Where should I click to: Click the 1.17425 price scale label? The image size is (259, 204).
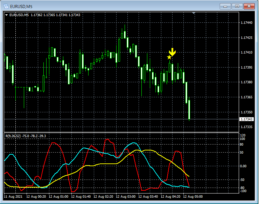pyautogui.click(x=247, y=38)
